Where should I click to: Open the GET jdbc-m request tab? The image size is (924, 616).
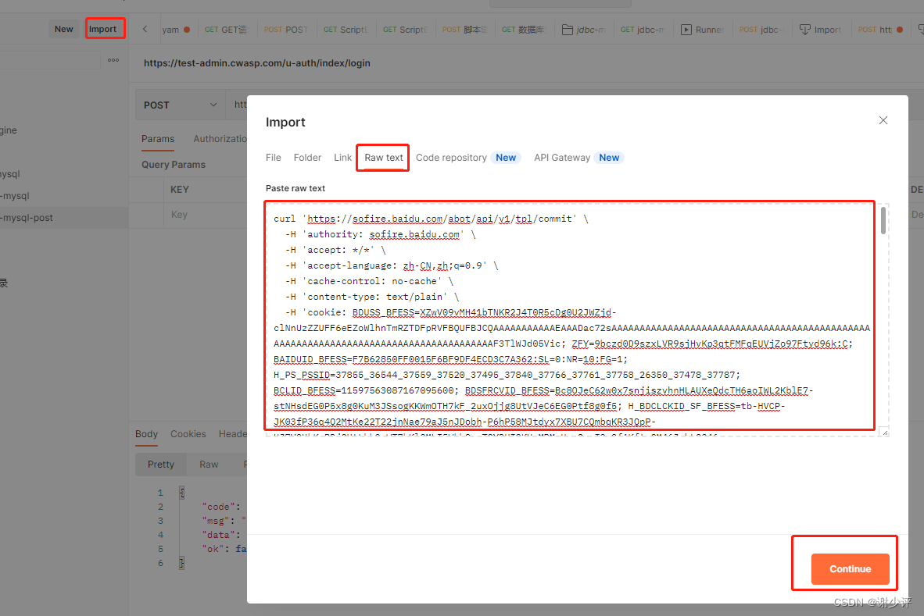(643, 30)
